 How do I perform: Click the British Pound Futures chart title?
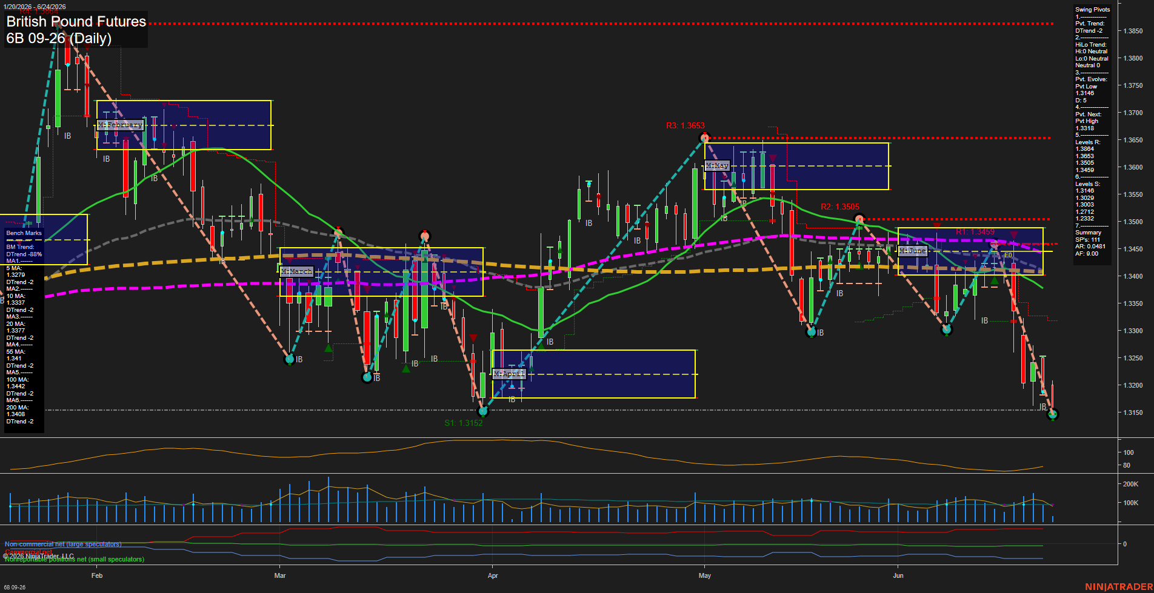[x=76, y=22]
